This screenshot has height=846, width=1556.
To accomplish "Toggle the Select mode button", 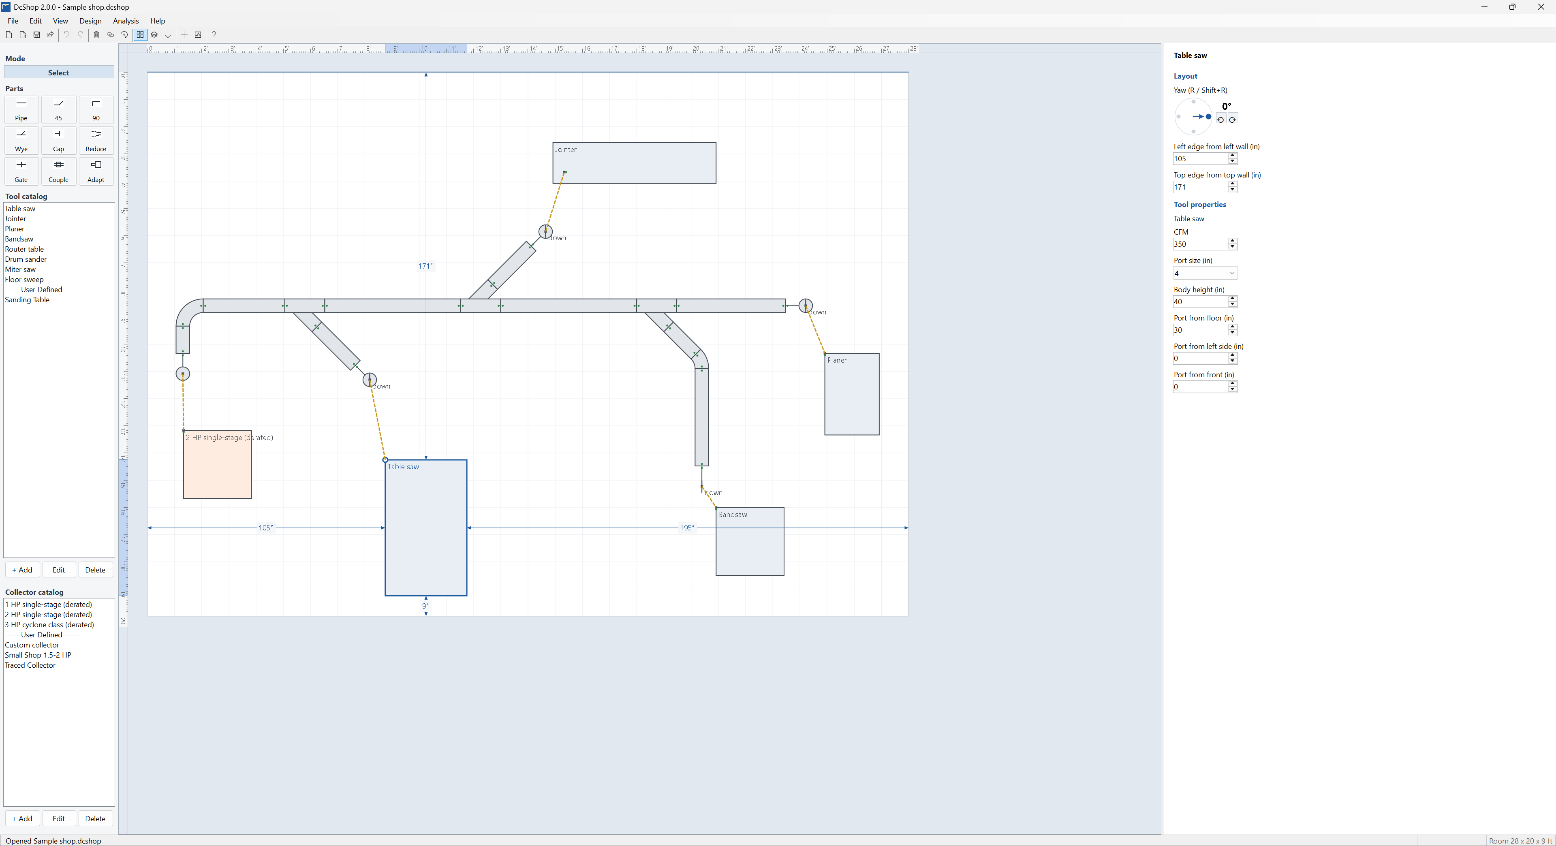I will coord(59,73).
